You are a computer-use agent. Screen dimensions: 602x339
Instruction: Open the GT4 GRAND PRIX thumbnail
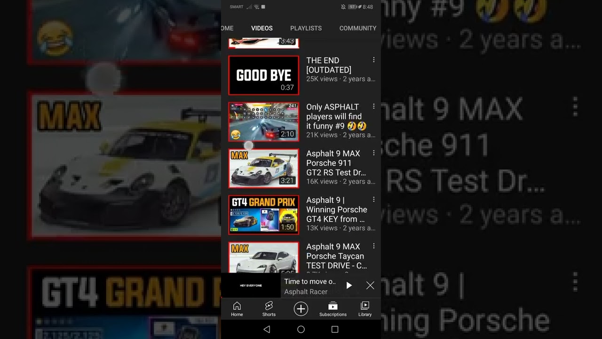[263, 215]
